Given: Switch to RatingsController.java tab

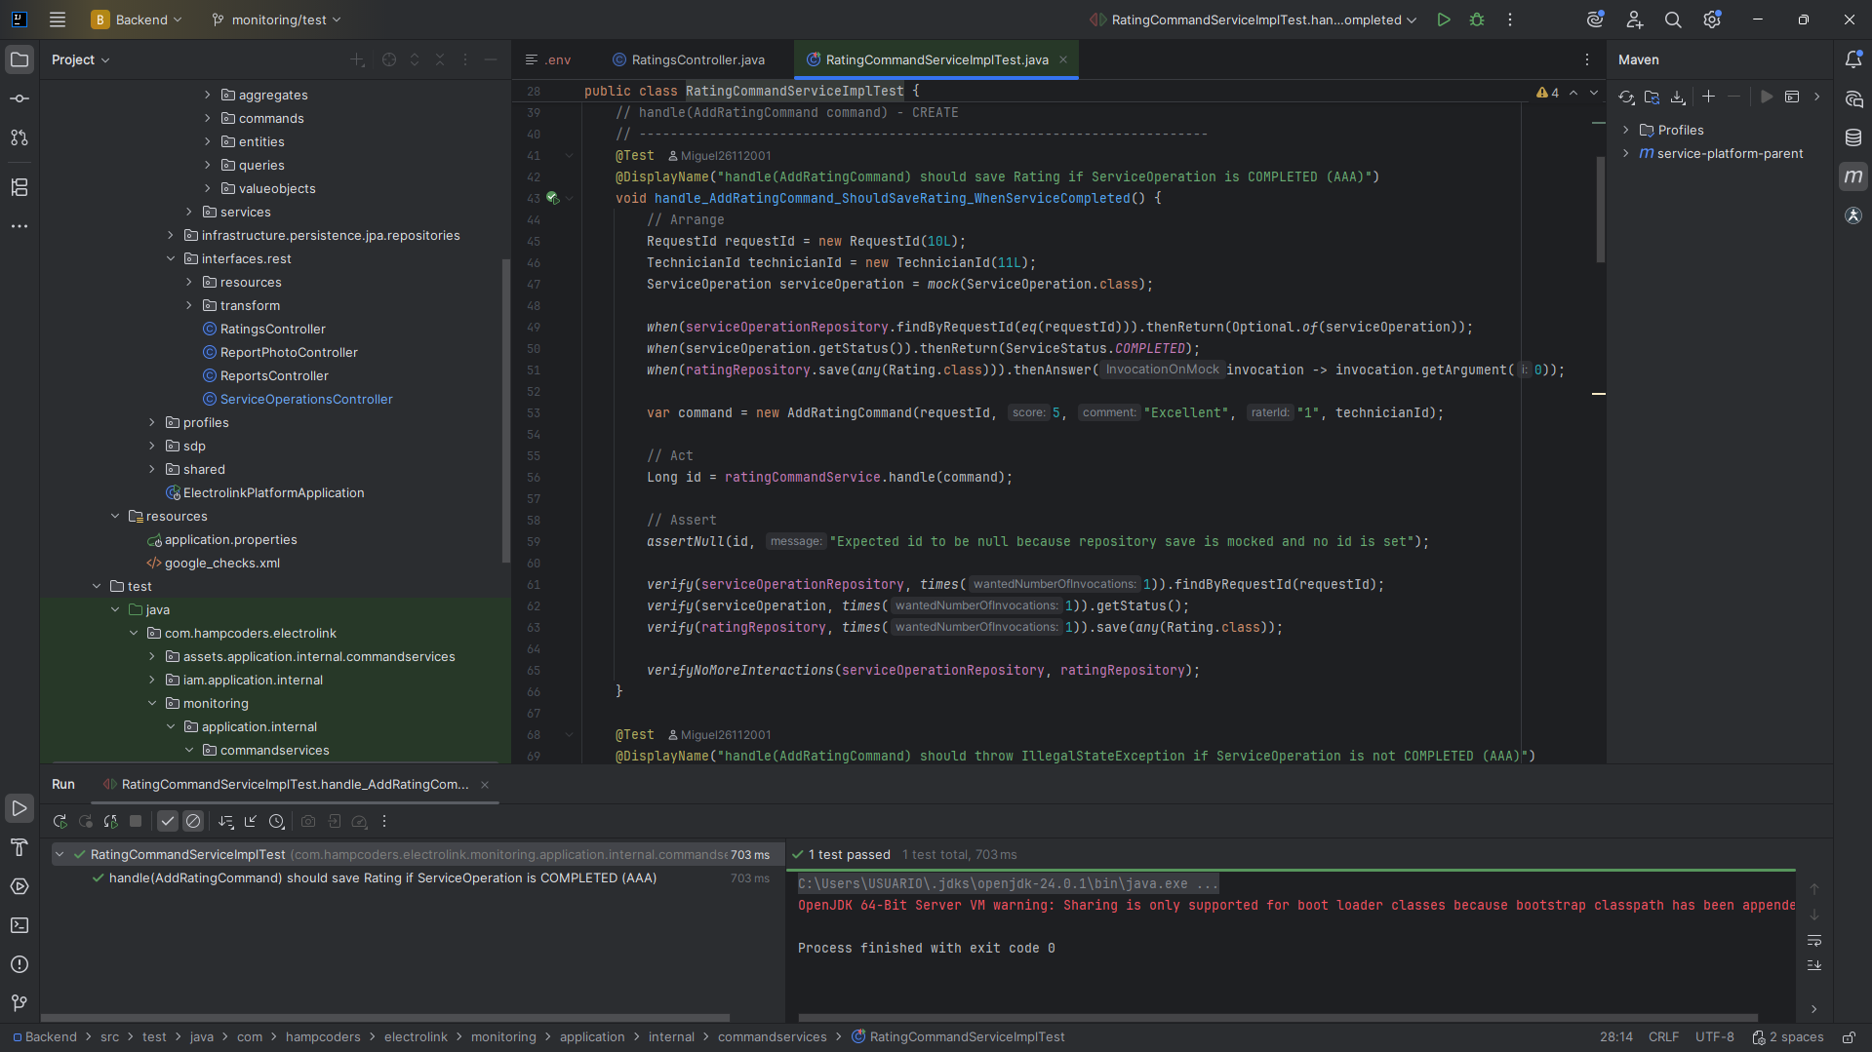Looking at the screenshot, I should pos(689,59).
